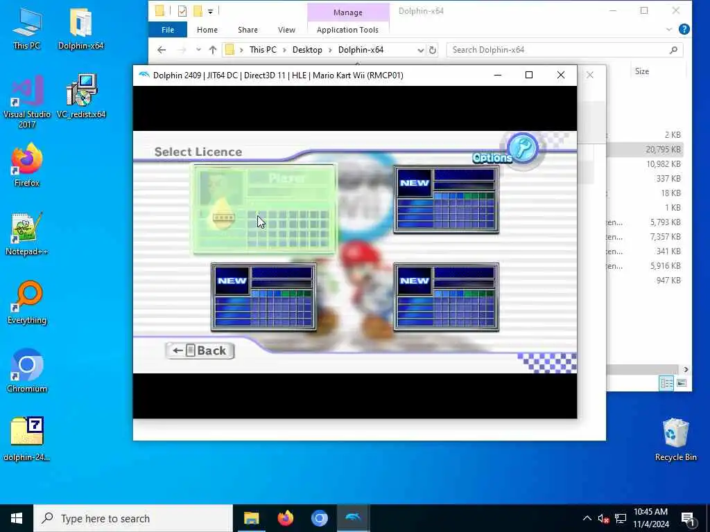Open the Dolphin-x64 folder on desktop

click(81, 28)
